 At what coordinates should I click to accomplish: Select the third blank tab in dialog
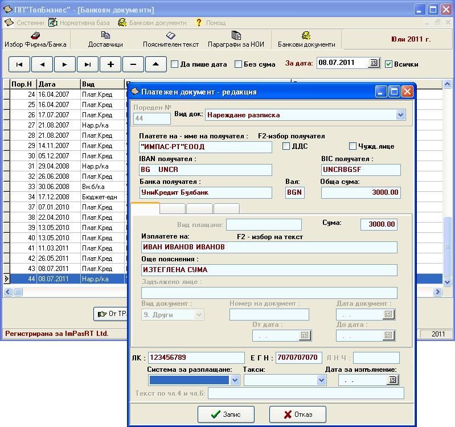(x=199, y=208)
